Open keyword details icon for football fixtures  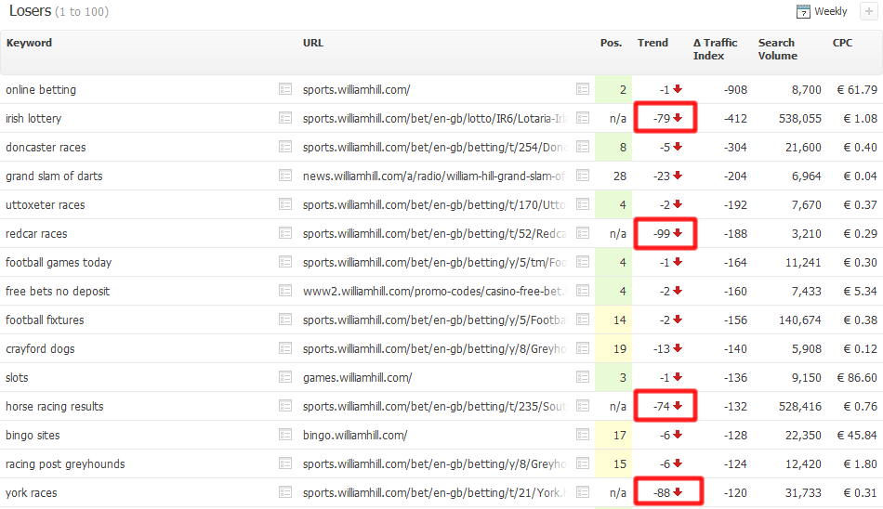point(285,320)
